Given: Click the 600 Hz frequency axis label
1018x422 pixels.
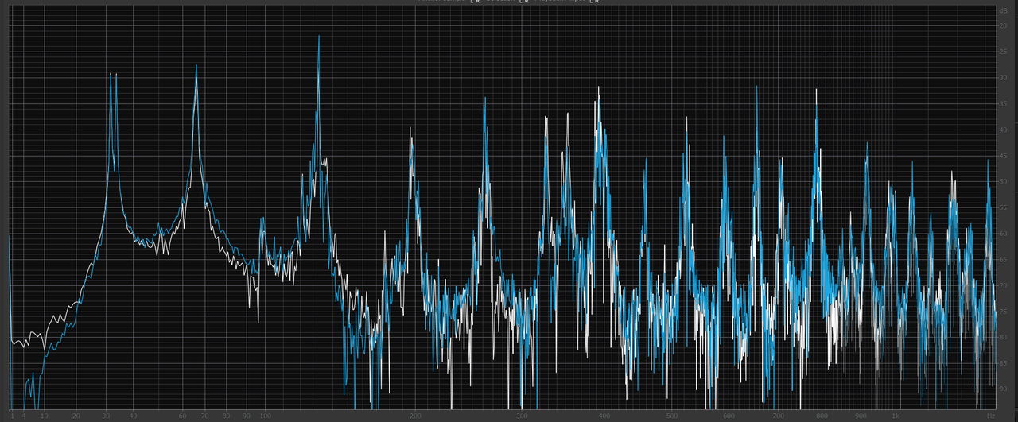Looking at the screenshot, I should tap(729, 416).
